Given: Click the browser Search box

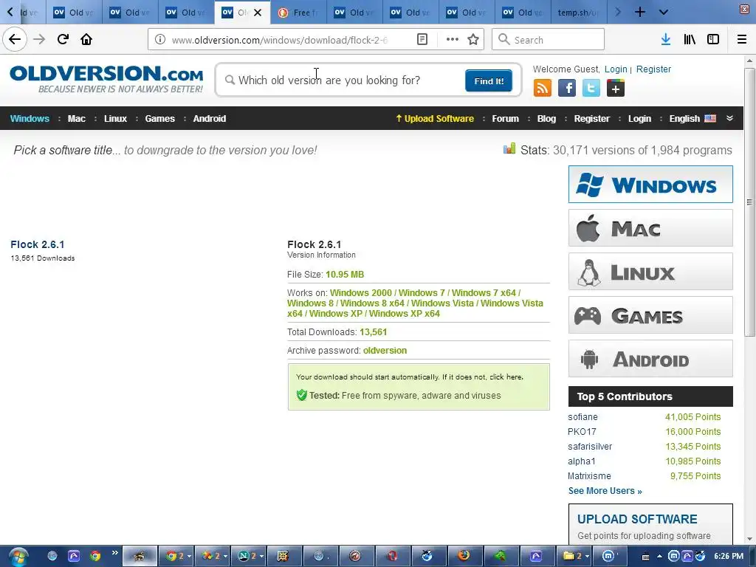Looking at the screenshot, I should pyautogui.click(x=549, y=40).
